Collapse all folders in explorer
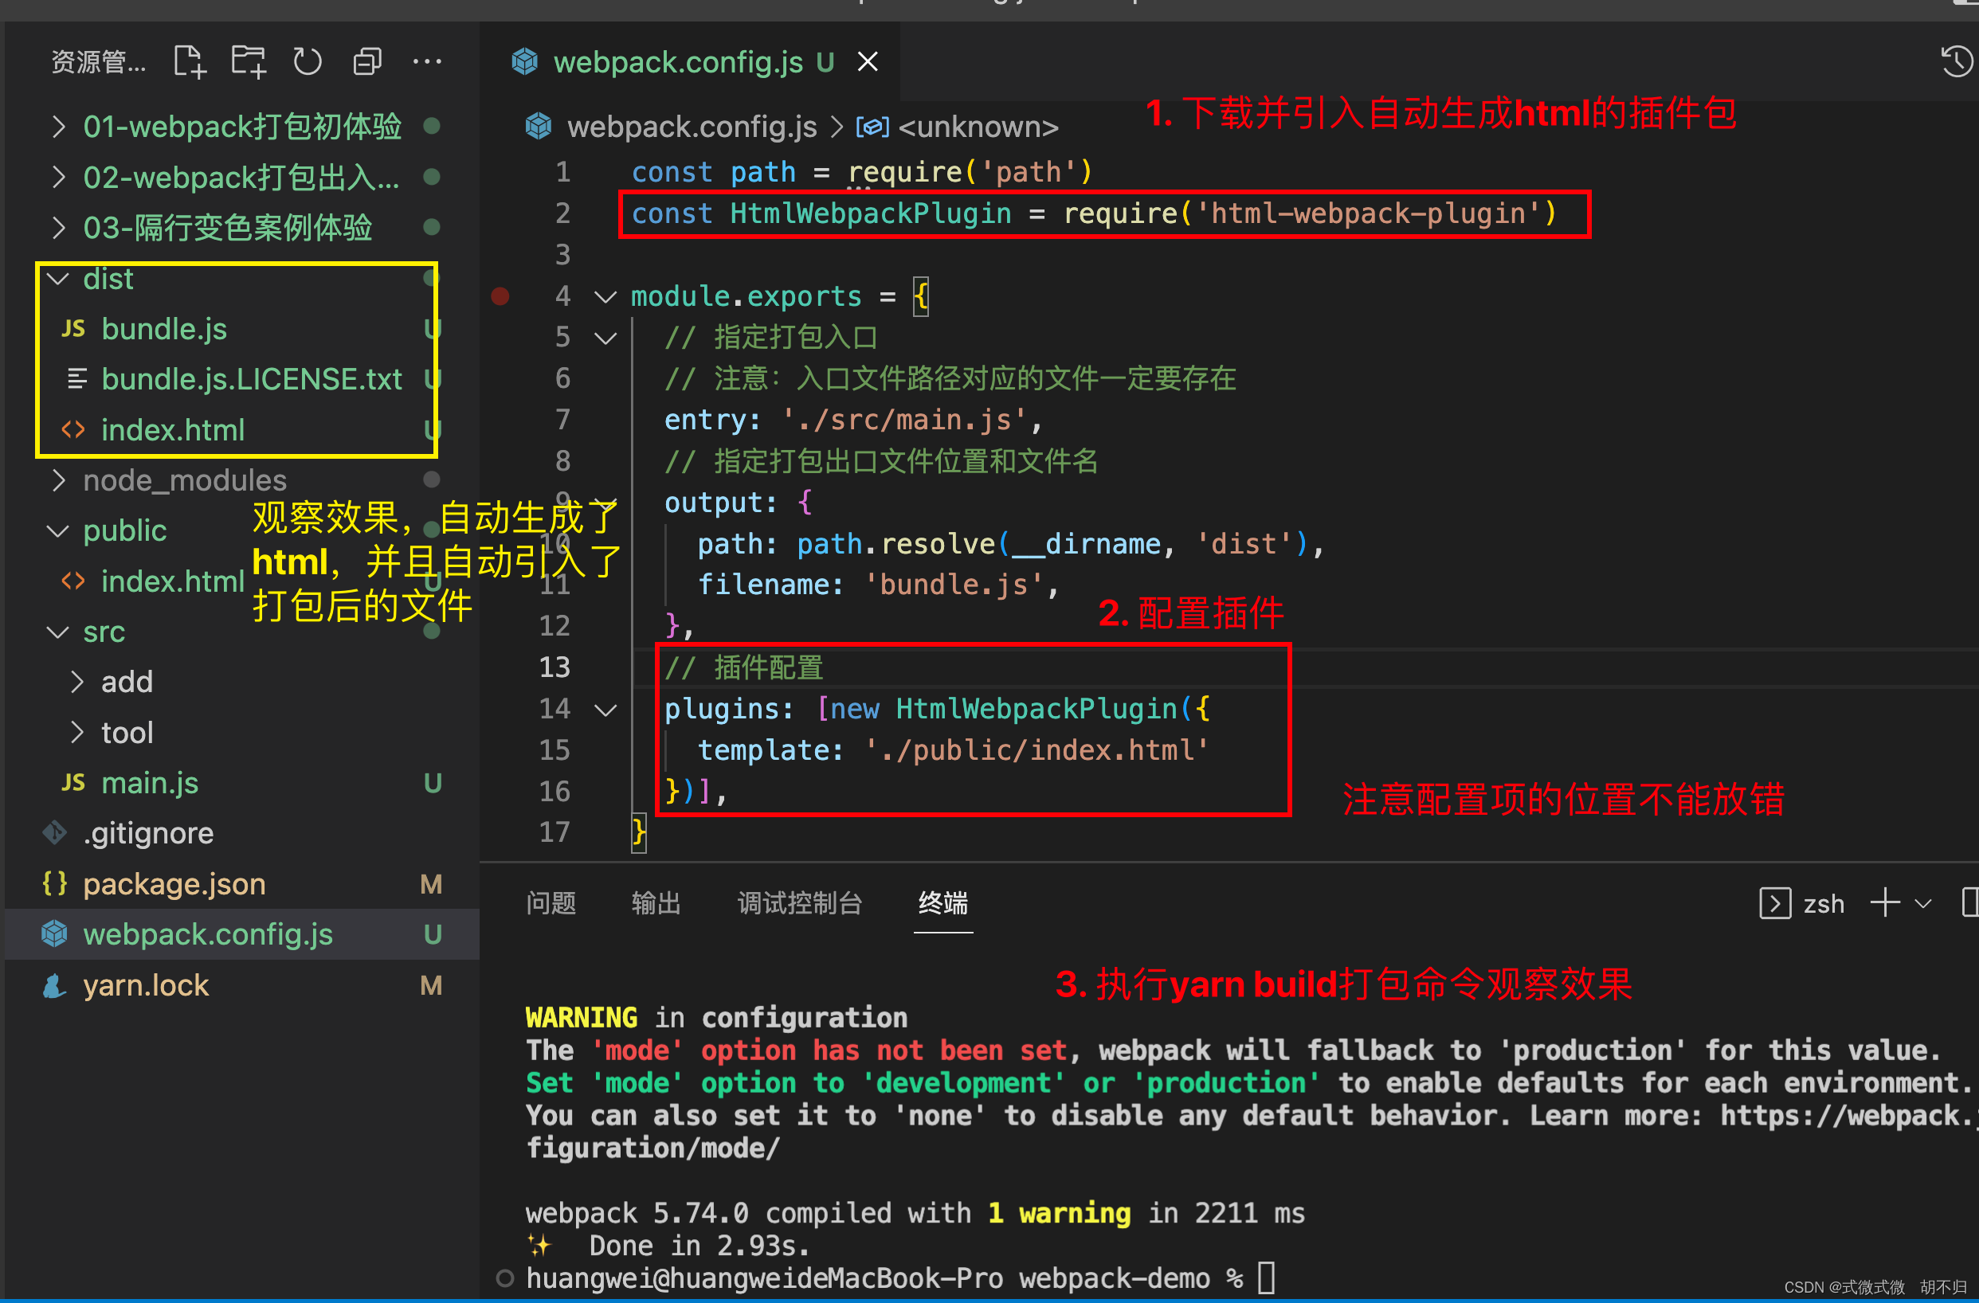The height and width of the screenshot is (1303, 1979). (x=366, y=62)
